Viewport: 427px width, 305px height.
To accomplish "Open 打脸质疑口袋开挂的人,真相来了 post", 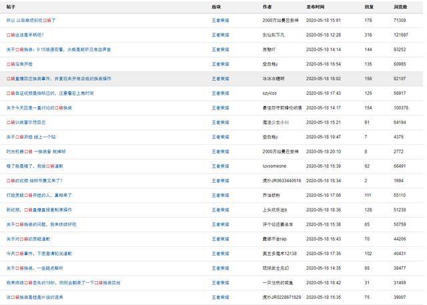I will [x=39, y=196].
